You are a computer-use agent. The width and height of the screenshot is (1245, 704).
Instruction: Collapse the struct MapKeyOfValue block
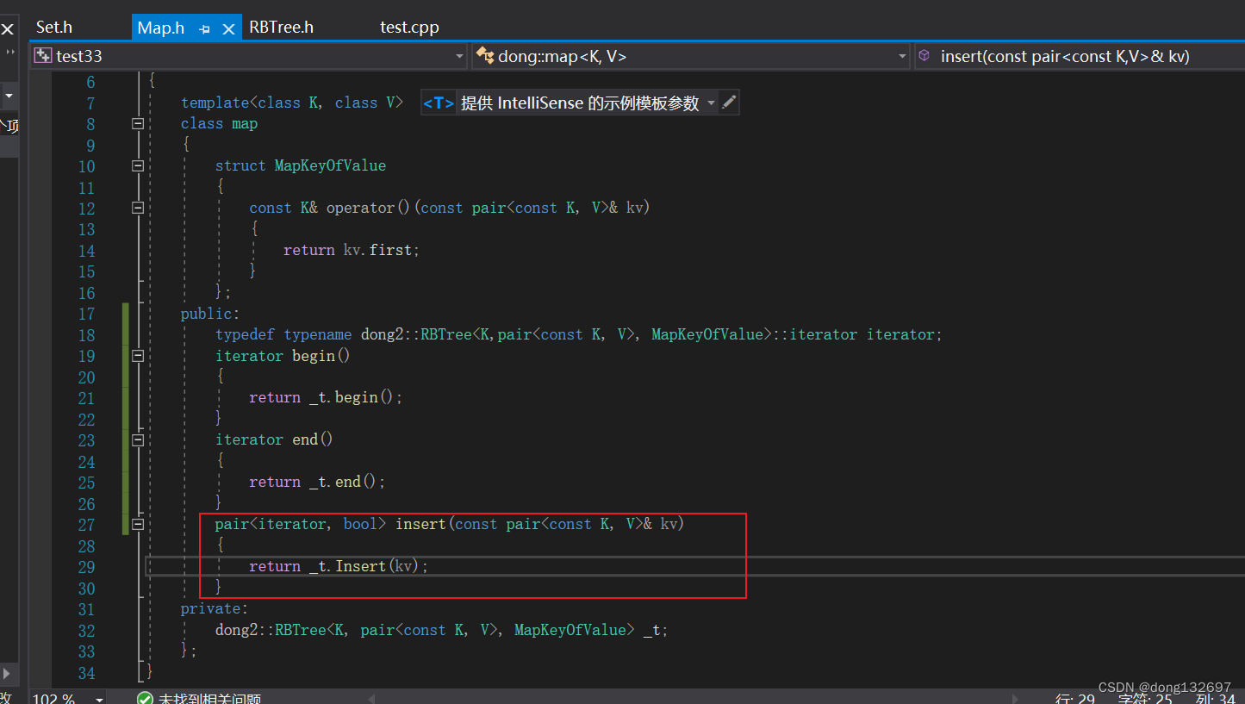pos(138,165)
